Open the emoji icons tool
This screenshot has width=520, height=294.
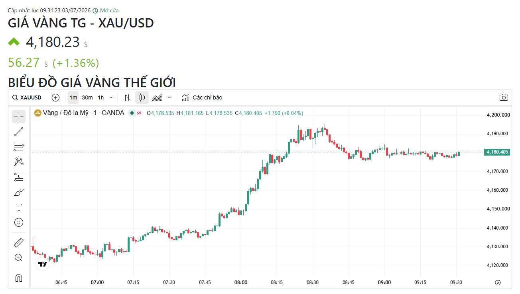point(19,222)
